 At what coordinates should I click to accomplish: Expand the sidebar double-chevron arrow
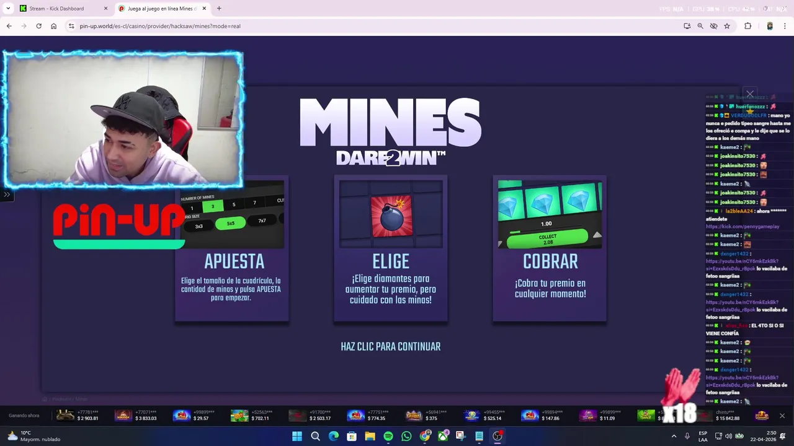(x=7, y=195)
